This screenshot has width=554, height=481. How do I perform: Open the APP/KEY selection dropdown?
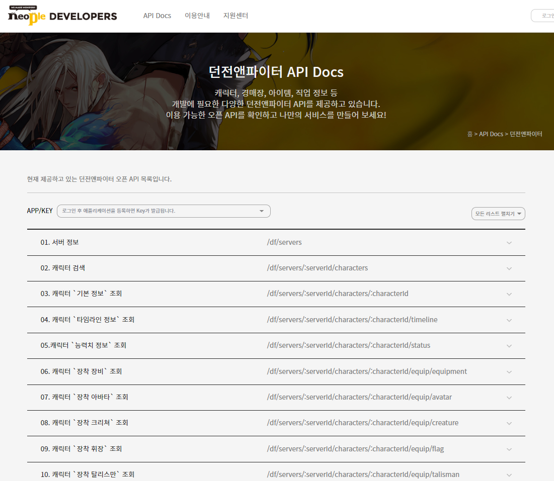tap(164, 211)
